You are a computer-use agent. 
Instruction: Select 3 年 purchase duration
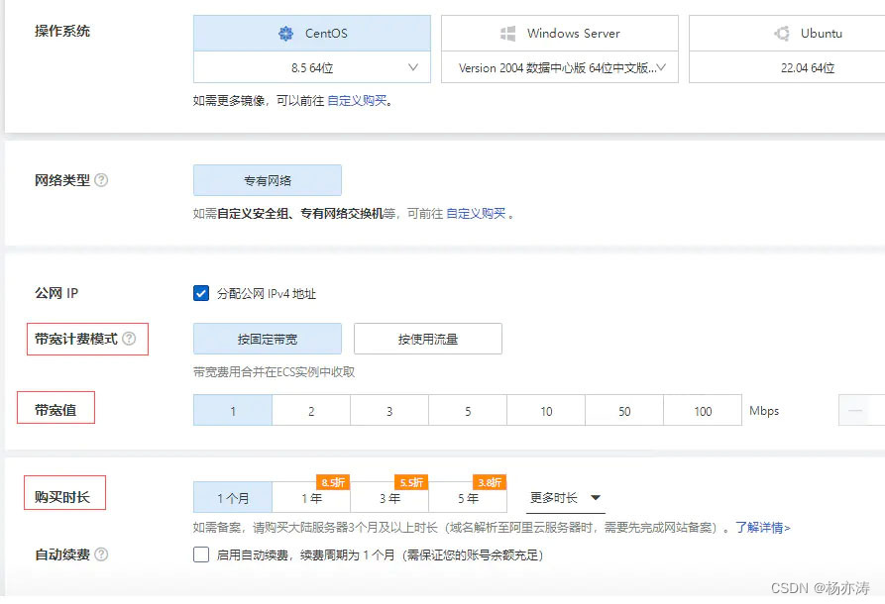pyautogui.click(x=389, y=498)
